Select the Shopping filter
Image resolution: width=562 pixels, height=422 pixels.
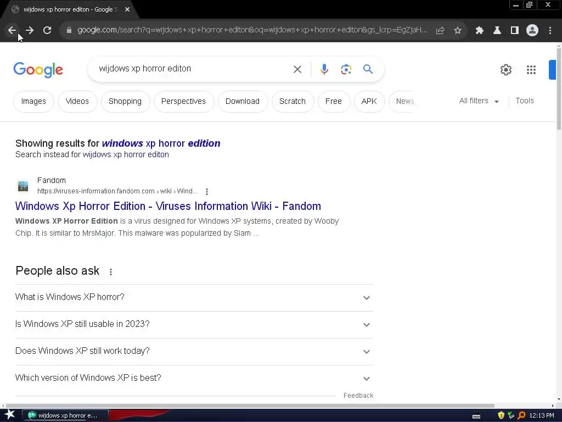pos(125,102)
